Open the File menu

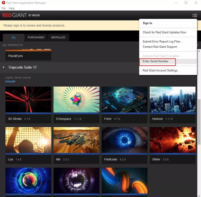[3, 8]
